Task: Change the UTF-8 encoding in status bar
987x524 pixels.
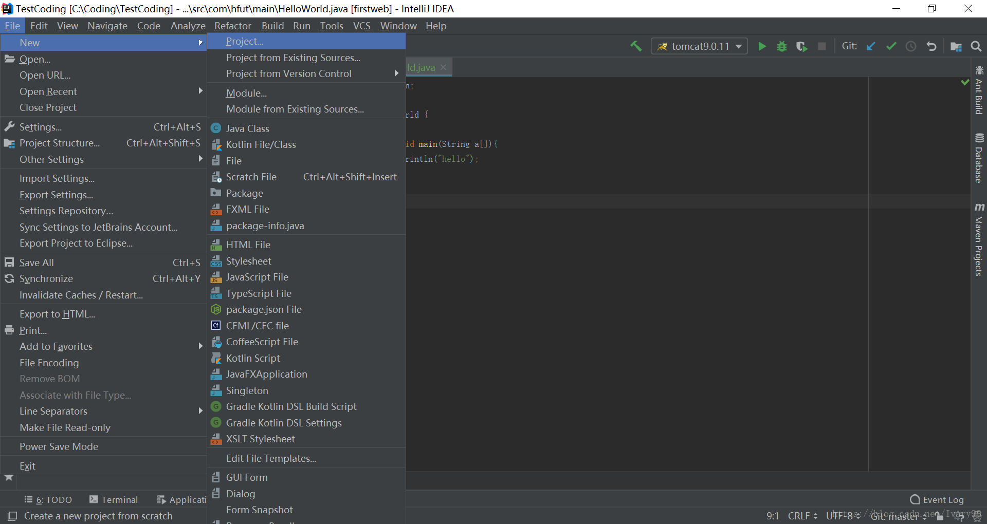Action: [843, 516]
